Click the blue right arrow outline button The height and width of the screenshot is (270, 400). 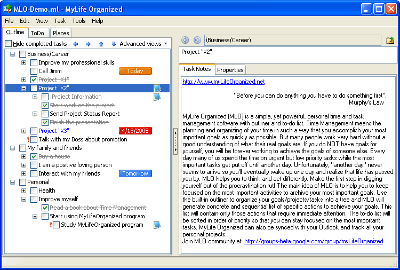pyautogui.click(x=88, y=44)
